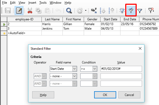Expand the second row field name dropdown
Screen dimensions: 159x105
point(74,76)
